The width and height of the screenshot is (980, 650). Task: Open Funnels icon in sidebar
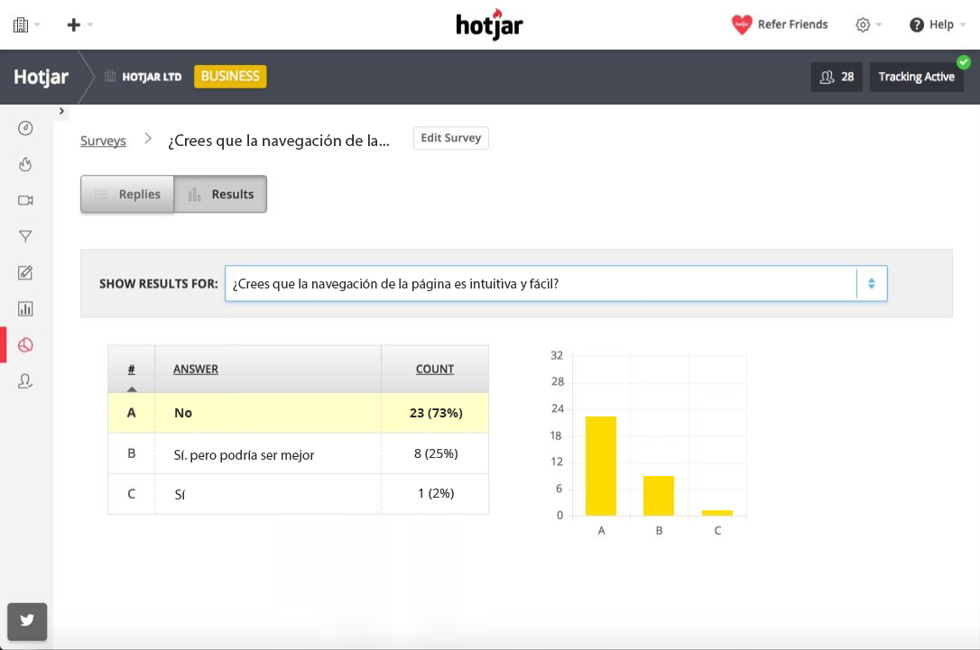pyautogui.click(x=25, y=236)
